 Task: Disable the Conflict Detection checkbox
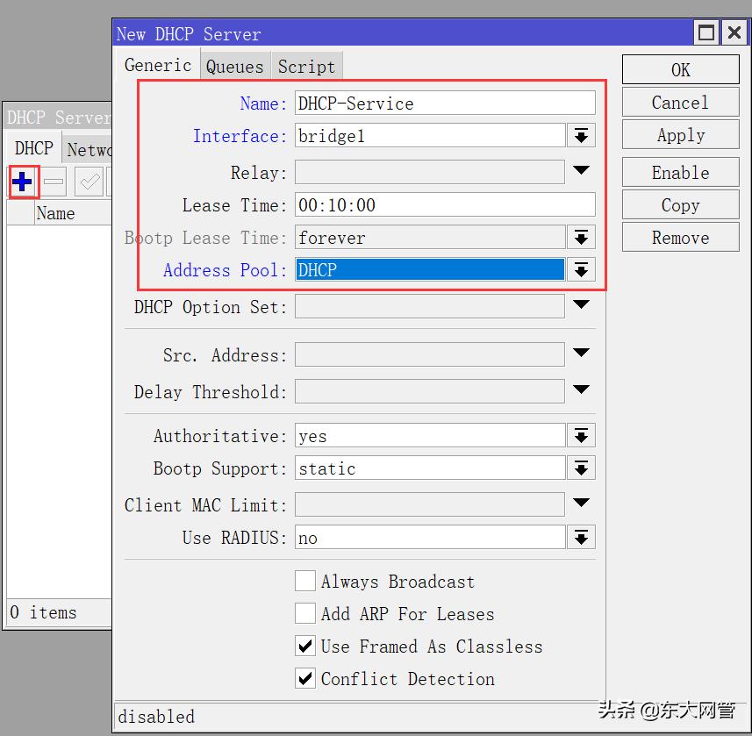coord(304,678)
